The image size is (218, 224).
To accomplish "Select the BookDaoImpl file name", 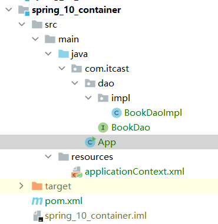I will (153, 113).
